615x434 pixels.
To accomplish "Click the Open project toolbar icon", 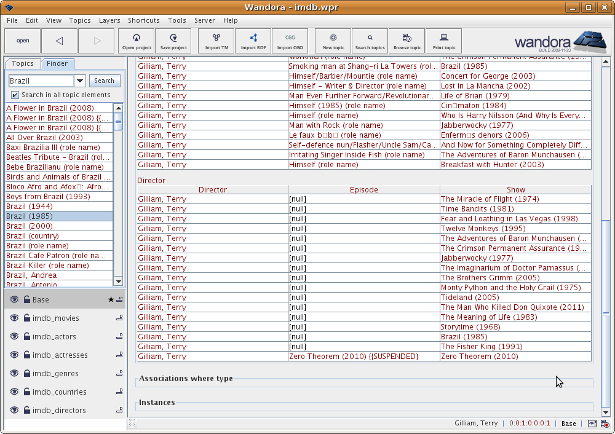I will coord(136,41).
